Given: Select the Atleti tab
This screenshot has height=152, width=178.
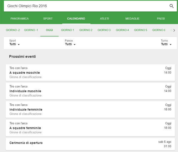Looking at the screenshot, I should click(104, 19).
